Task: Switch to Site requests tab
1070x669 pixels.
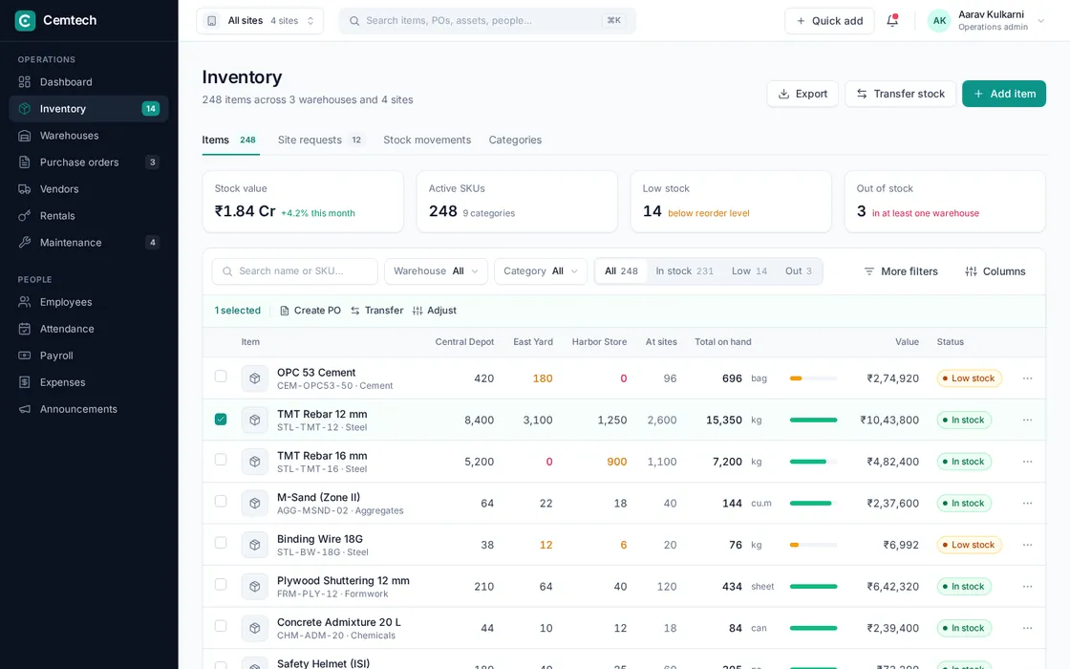Action: click(319, 140)
